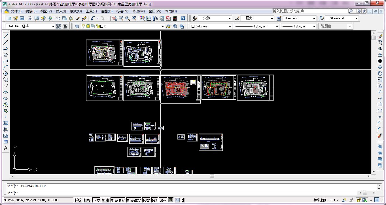
Task: Select the Line tool in the draw toolbar
Action: click(x=6, y=36)
